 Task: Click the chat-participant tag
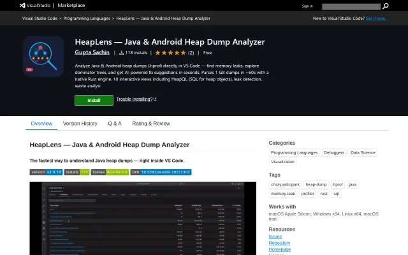[285, 184]
